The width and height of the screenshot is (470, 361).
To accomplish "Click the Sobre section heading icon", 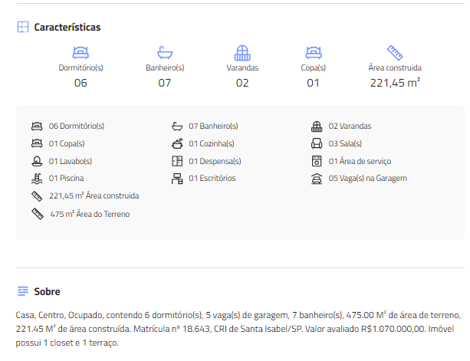I will coord(23,291).
